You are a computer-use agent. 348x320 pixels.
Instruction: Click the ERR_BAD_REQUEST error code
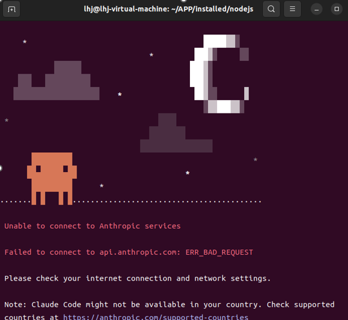[219, 252]
